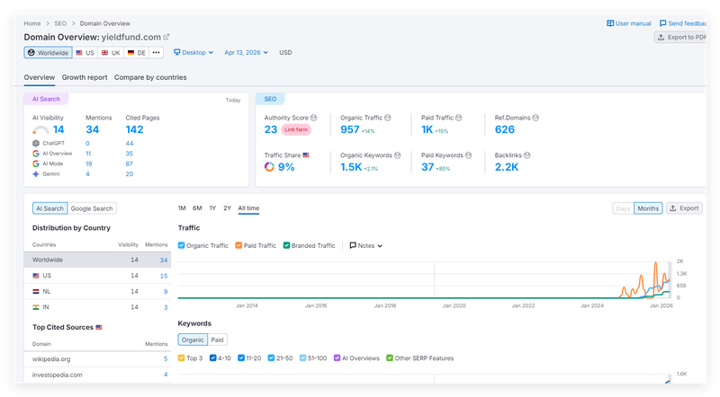Click the Link farm badge
Viewport: 720px width, 397px height.
pyautogui.click(x=296, y=129)
